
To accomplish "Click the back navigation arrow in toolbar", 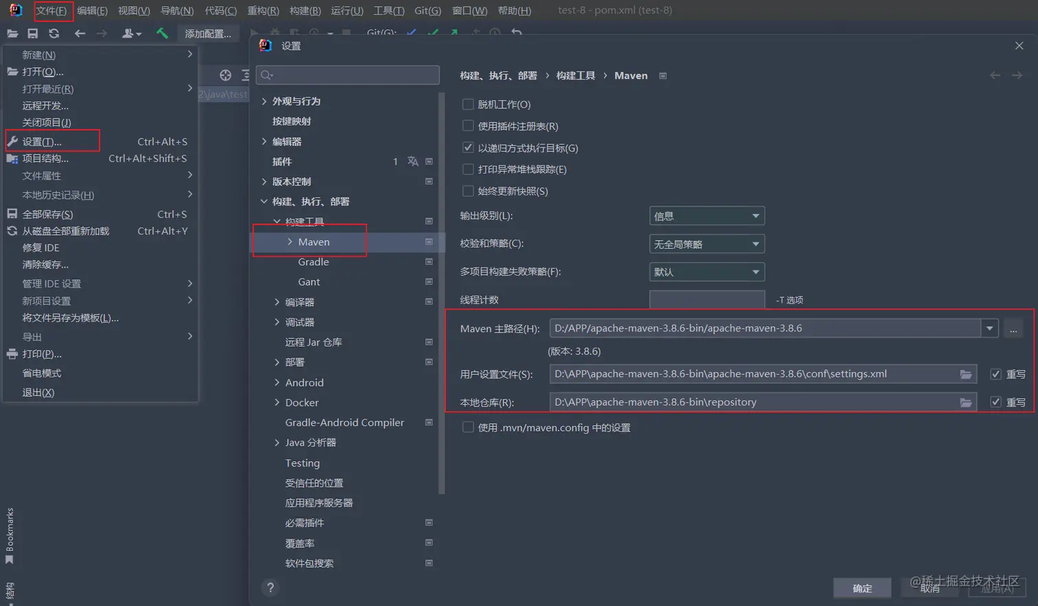I will coord(80,33).
